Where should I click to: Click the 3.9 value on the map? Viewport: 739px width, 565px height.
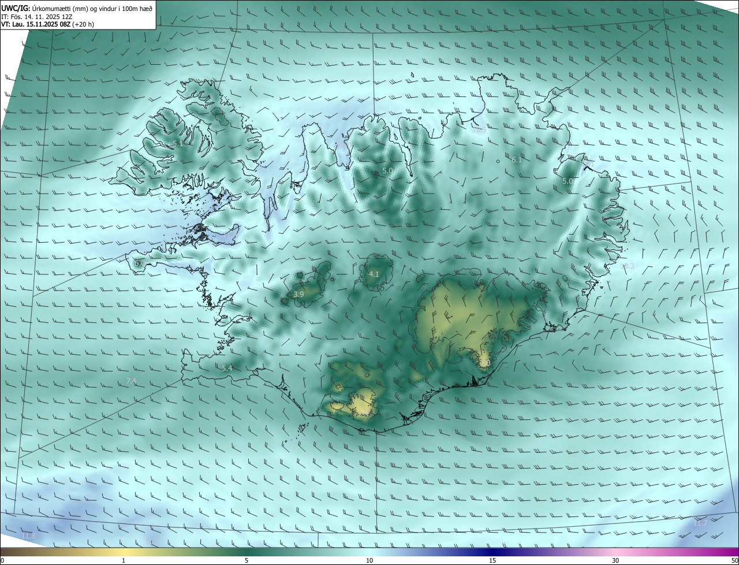click(298, 295)
